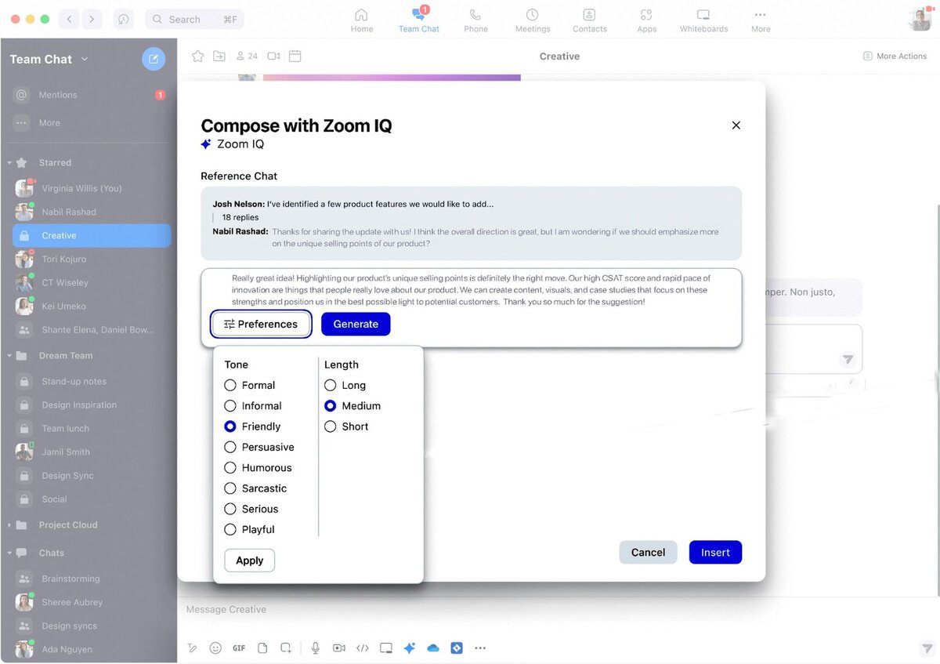Screen dimensions: 940x664
Task: Go back with the left arrow
Action: point(70,19)
